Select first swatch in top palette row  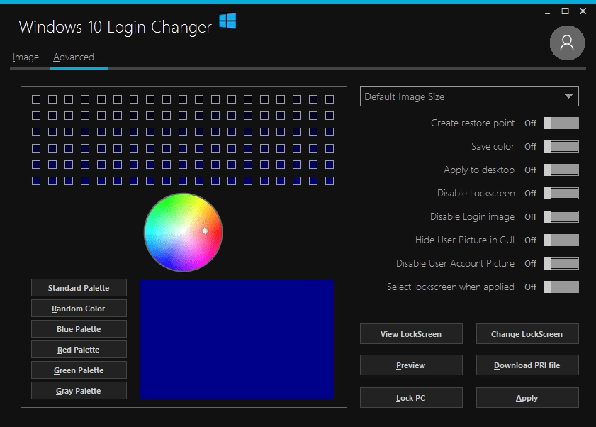36,99
